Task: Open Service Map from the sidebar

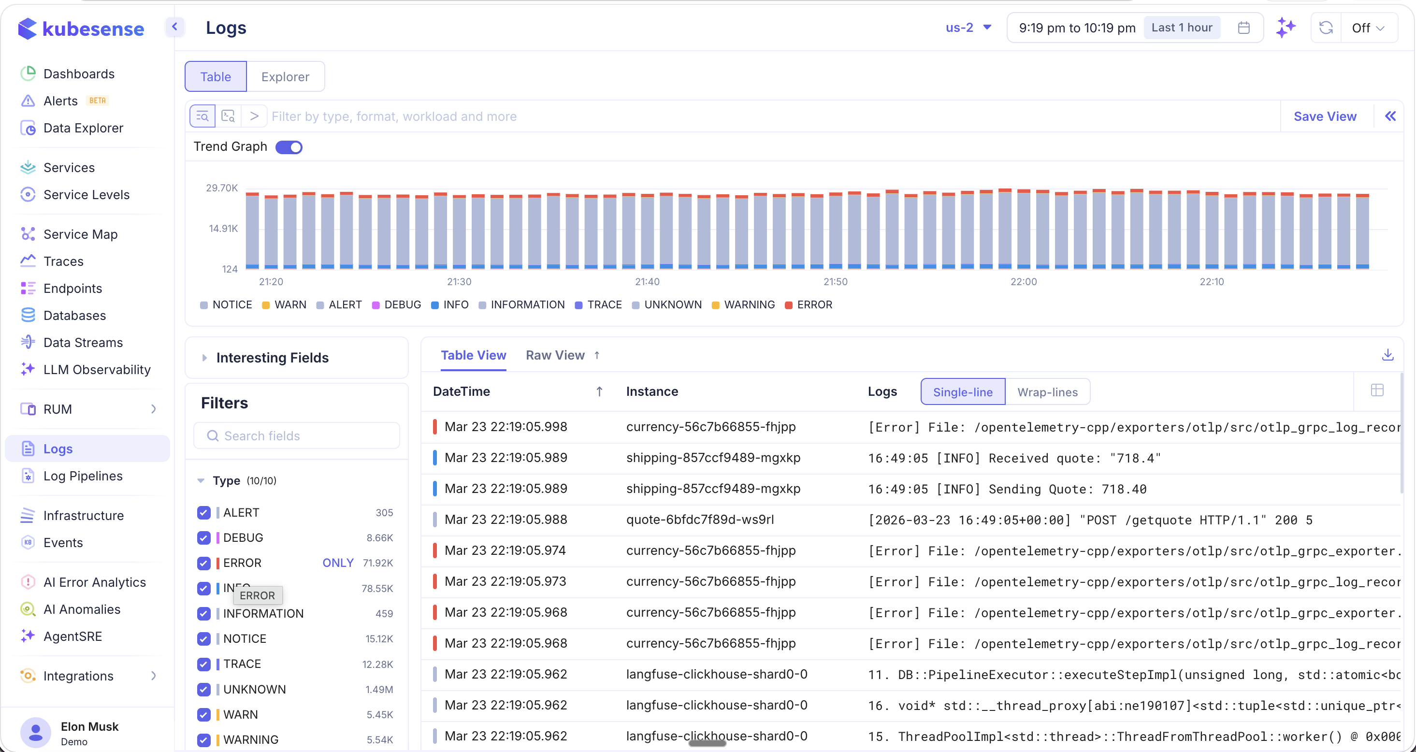Action: point(80,234)
